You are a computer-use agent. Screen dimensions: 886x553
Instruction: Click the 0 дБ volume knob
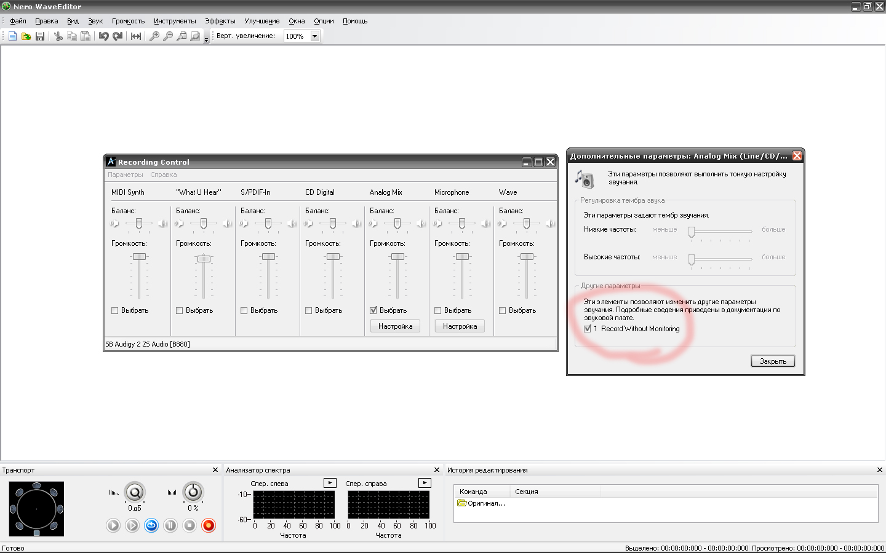pyautogui.click(x=135, y=492)
